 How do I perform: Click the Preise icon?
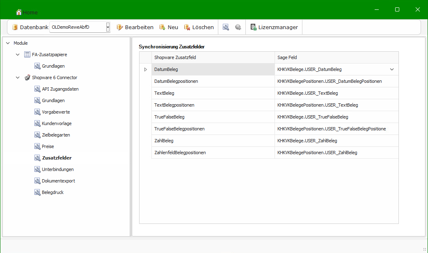coord(37,146)
